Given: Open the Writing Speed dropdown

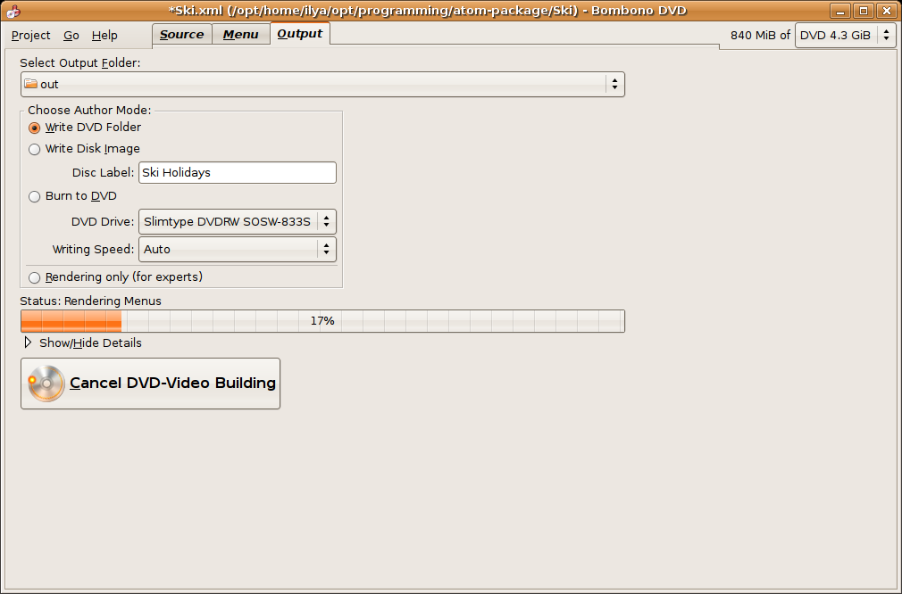Looking at the screenshot, I should click(x=238, y=250).
